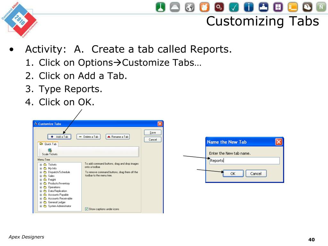Image resolution: width=328 pixels, height=246 pixels.
Task: Click the Add a Tab button
Action: pyautogui.click(x=59, y=136)
